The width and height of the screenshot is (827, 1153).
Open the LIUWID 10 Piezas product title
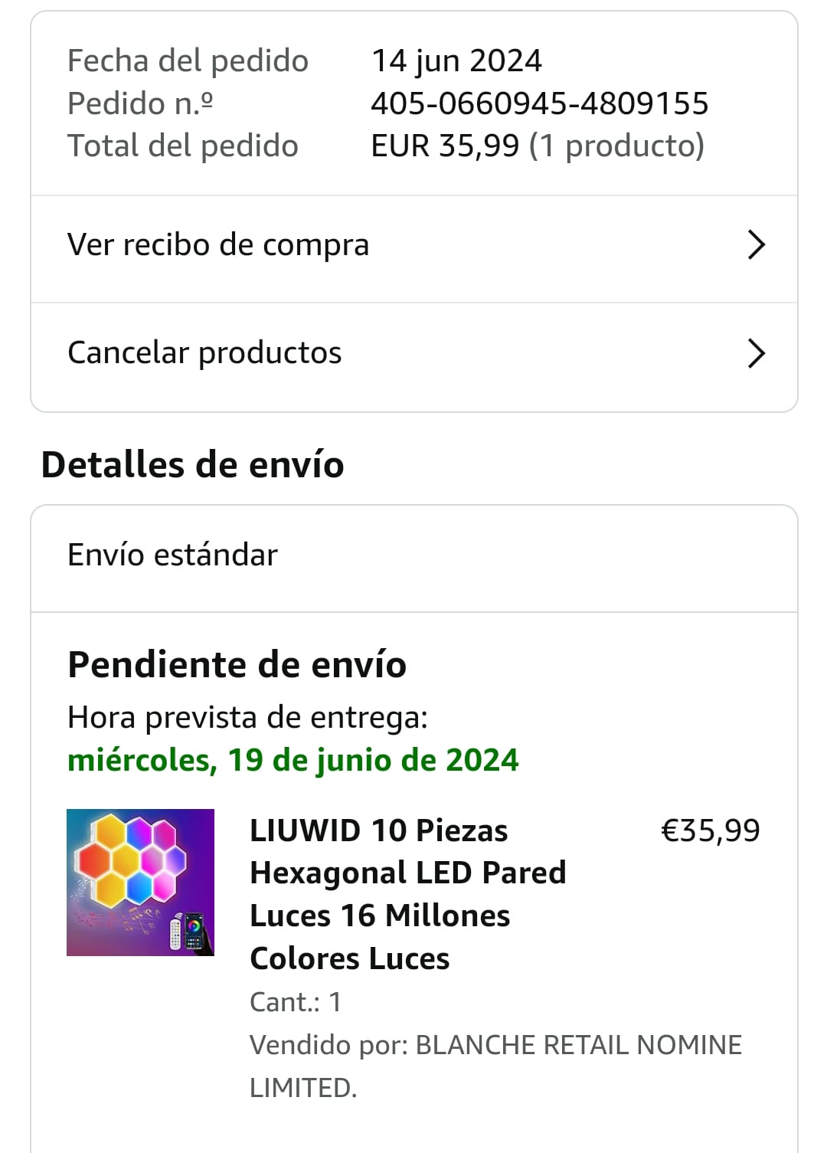pyautogui.click(x=407, y=894)
